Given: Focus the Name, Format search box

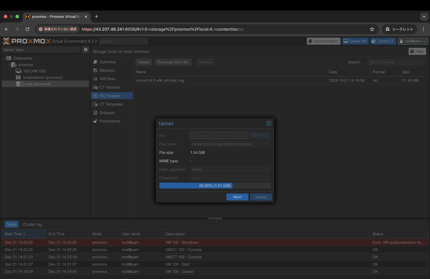Looking at the screenshot, I should pos(397,62).
